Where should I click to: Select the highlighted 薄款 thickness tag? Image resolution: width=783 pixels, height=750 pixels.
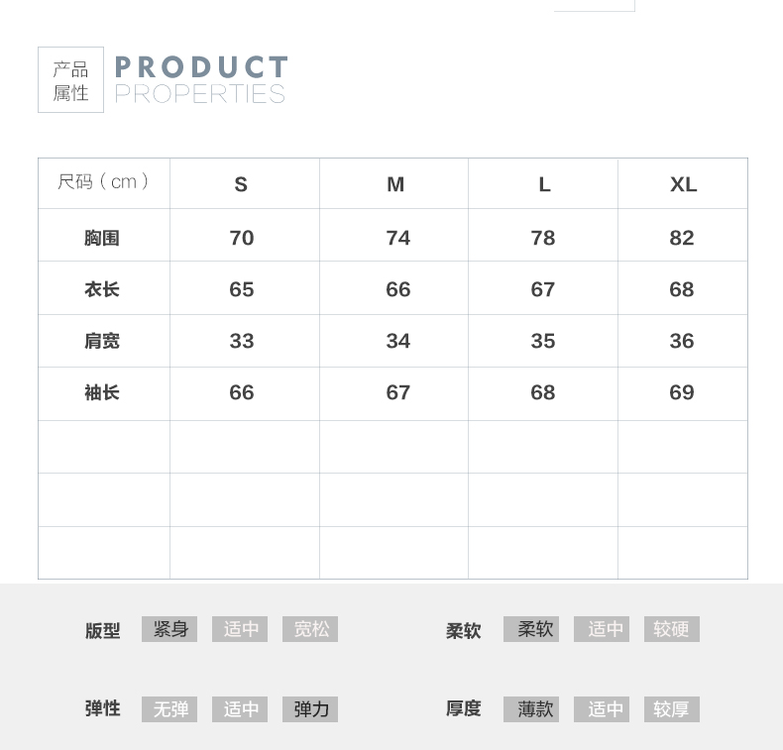pyautogui.click(x=531, y=709)
